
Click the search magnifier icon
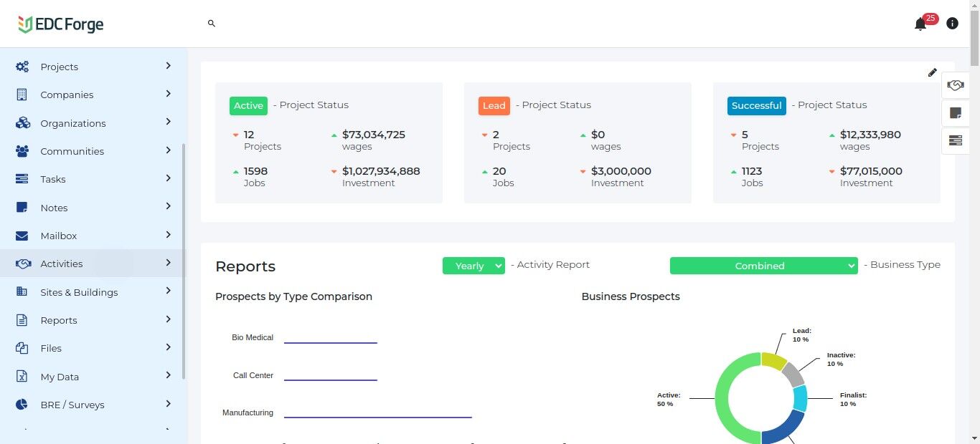click(x=212, y=24)
